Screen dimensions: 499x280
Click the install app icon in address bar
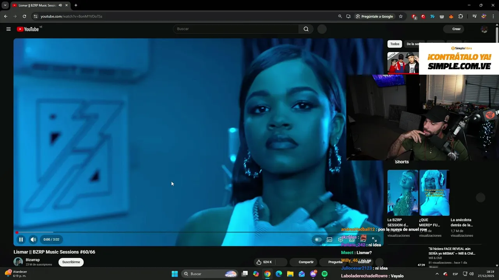(348, 16)
